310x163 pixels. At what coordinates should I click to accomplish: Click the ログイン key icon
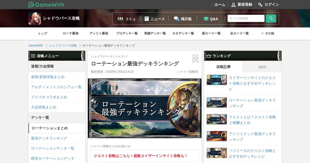click(x=260, y=4)
